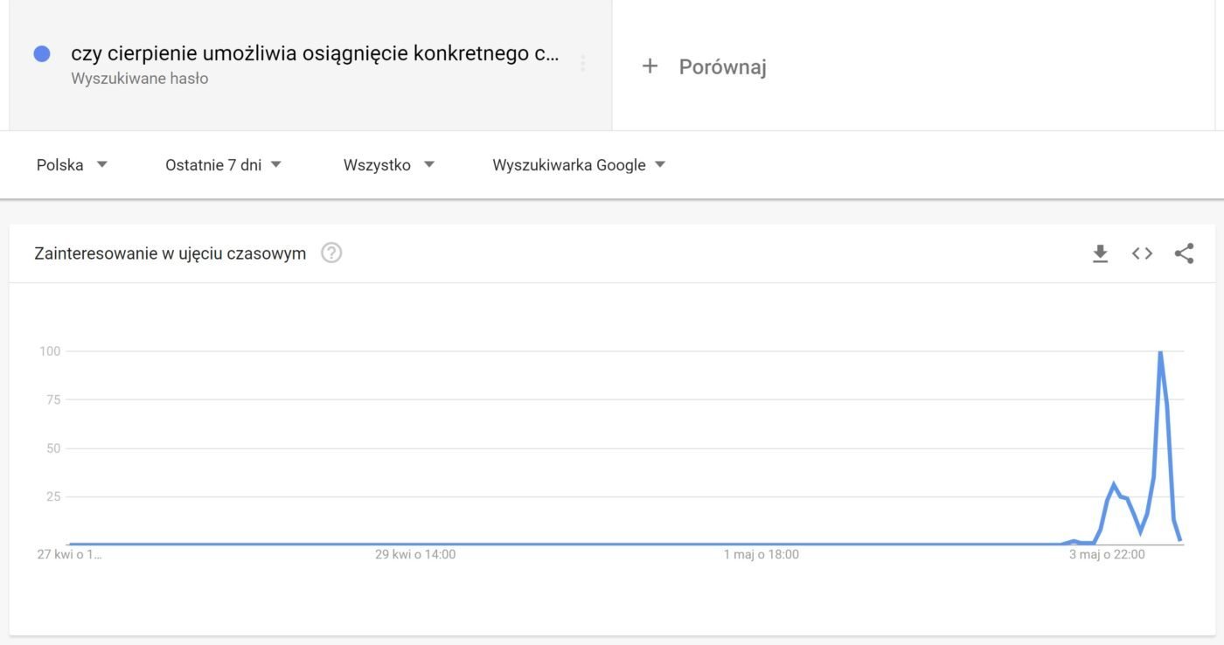Expand the Ostatnie 7 dni time range
The width and height of the screenshot is (1224, 645).
point(223,164)
